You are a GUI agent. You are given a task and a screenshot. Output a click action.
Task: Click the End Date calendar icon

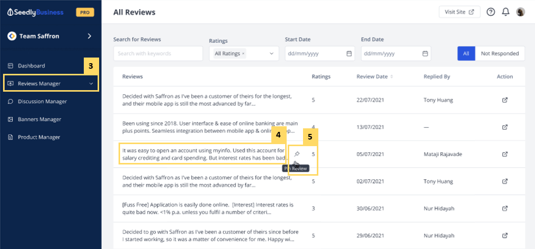pyautogui.click(x=425, y=53)
